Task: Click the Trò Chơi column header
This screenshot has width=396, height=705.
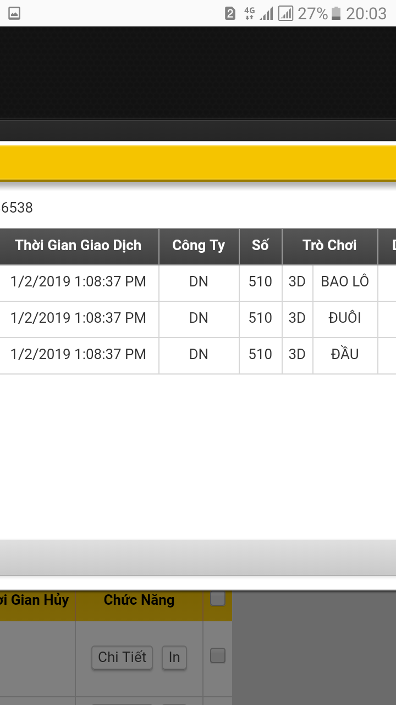Action: (x=329, y=246)
